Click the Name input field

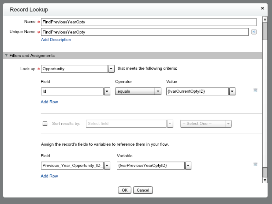click(148, 22)
